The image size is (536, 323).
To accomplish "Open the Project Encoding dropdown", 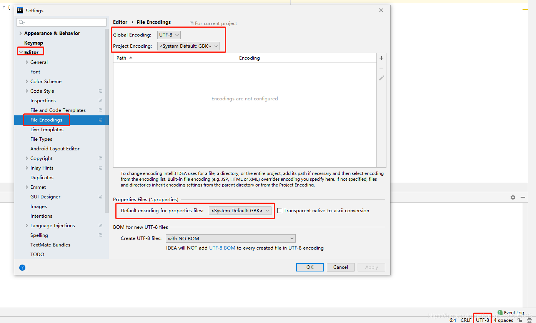I will click(188, 46).
